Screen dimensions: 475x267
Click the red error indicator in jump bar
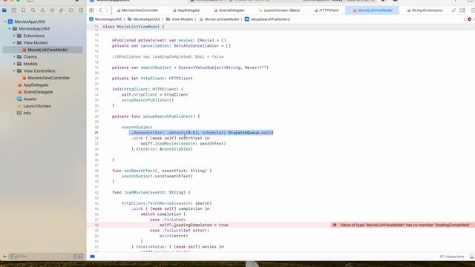(x=469, y=19)
